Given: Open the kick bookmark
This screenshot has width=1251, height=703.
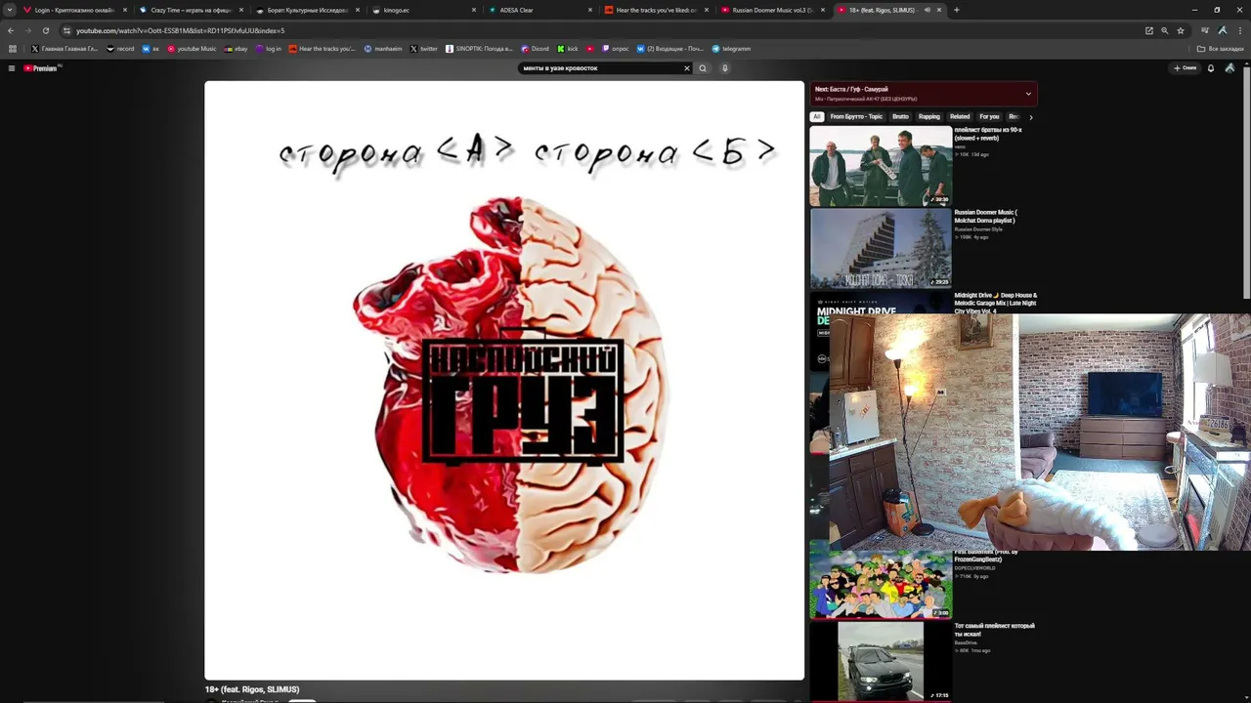Looking at the screenshot, I should (568, 49).
